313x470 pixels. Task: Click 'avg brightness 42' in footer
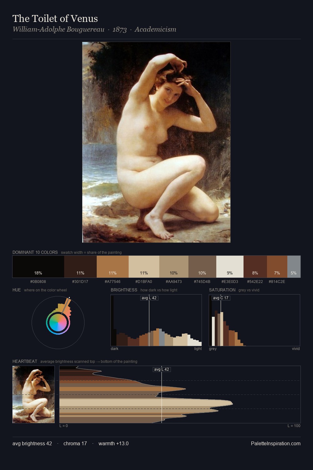32,444
